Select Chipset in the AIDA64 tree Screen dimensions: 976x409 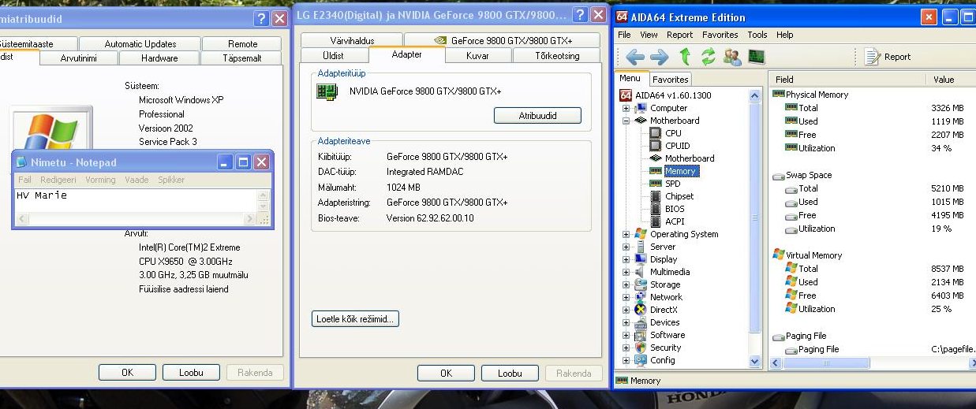click(679, 196)
